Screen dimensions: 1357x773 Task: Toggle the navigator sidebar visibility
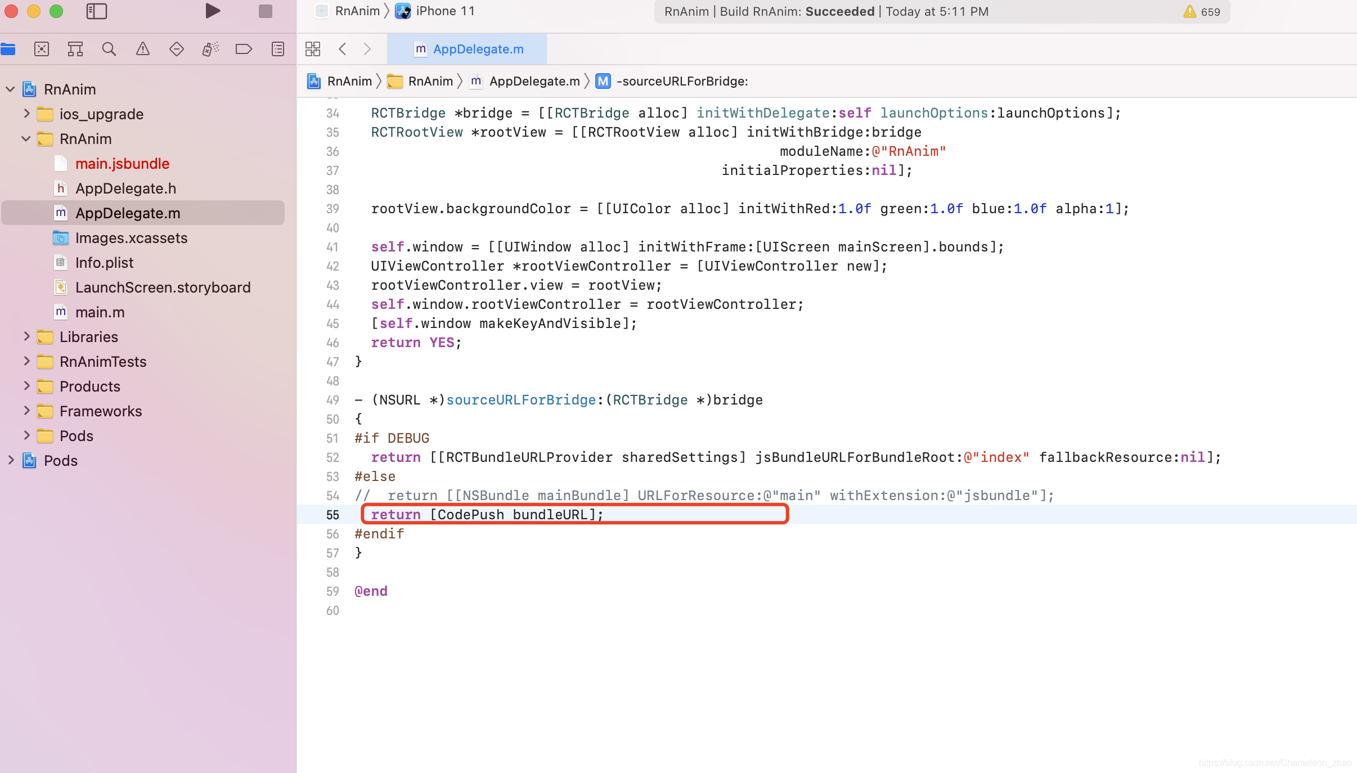pyautogui.click(x=96, y=11)
